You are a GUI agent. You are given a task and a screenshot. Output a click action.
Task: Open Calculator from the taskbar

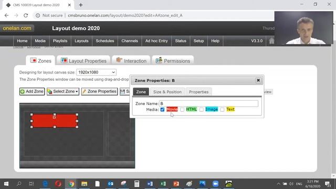[136, 184]
